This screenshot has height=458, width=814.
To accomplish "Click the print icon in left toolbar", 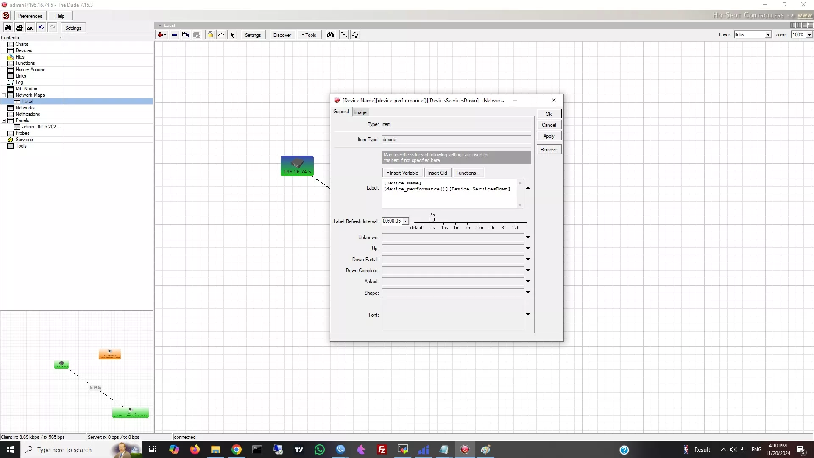I will (19, 28).
